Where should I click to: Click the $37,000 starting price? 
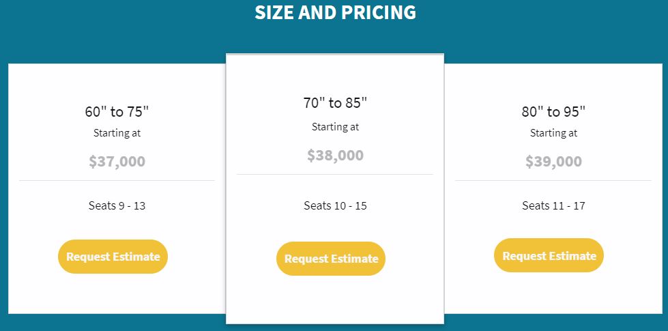pos(117,162)
